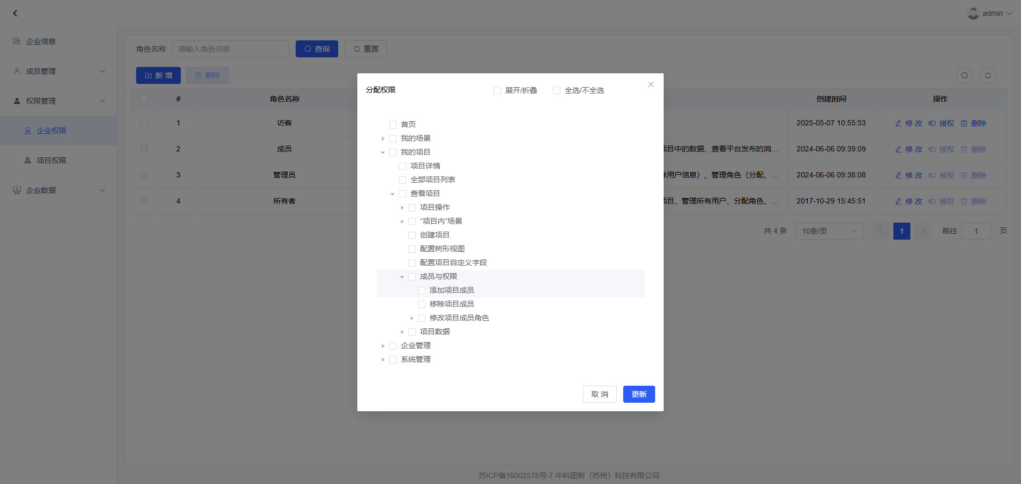Collapse the 成员与权限 tree node
The image size is (1021, 484).
(x=402, y=277)
